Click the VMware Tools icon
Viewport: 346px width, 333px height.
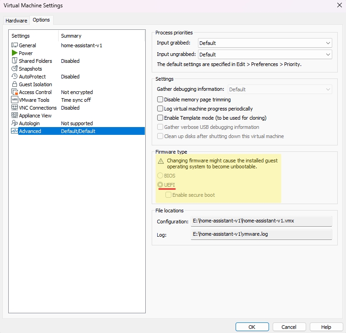click(15, 100)
